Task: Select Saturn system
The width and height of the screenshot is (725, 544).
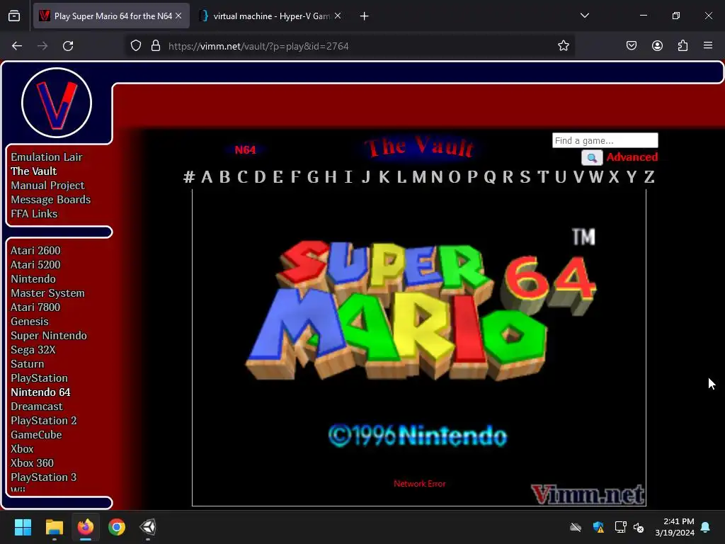Action: 28,364
